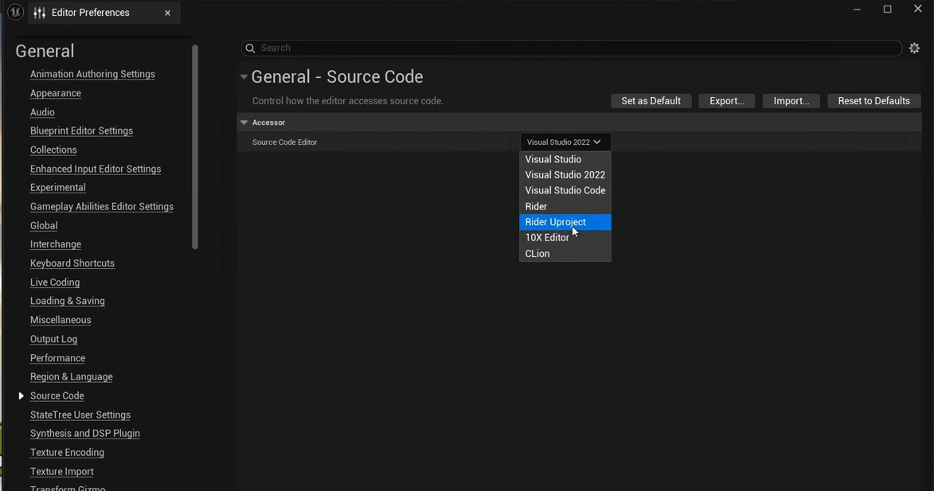Choose Visual Studio 2022 in the list

click(x=565, y=175)
